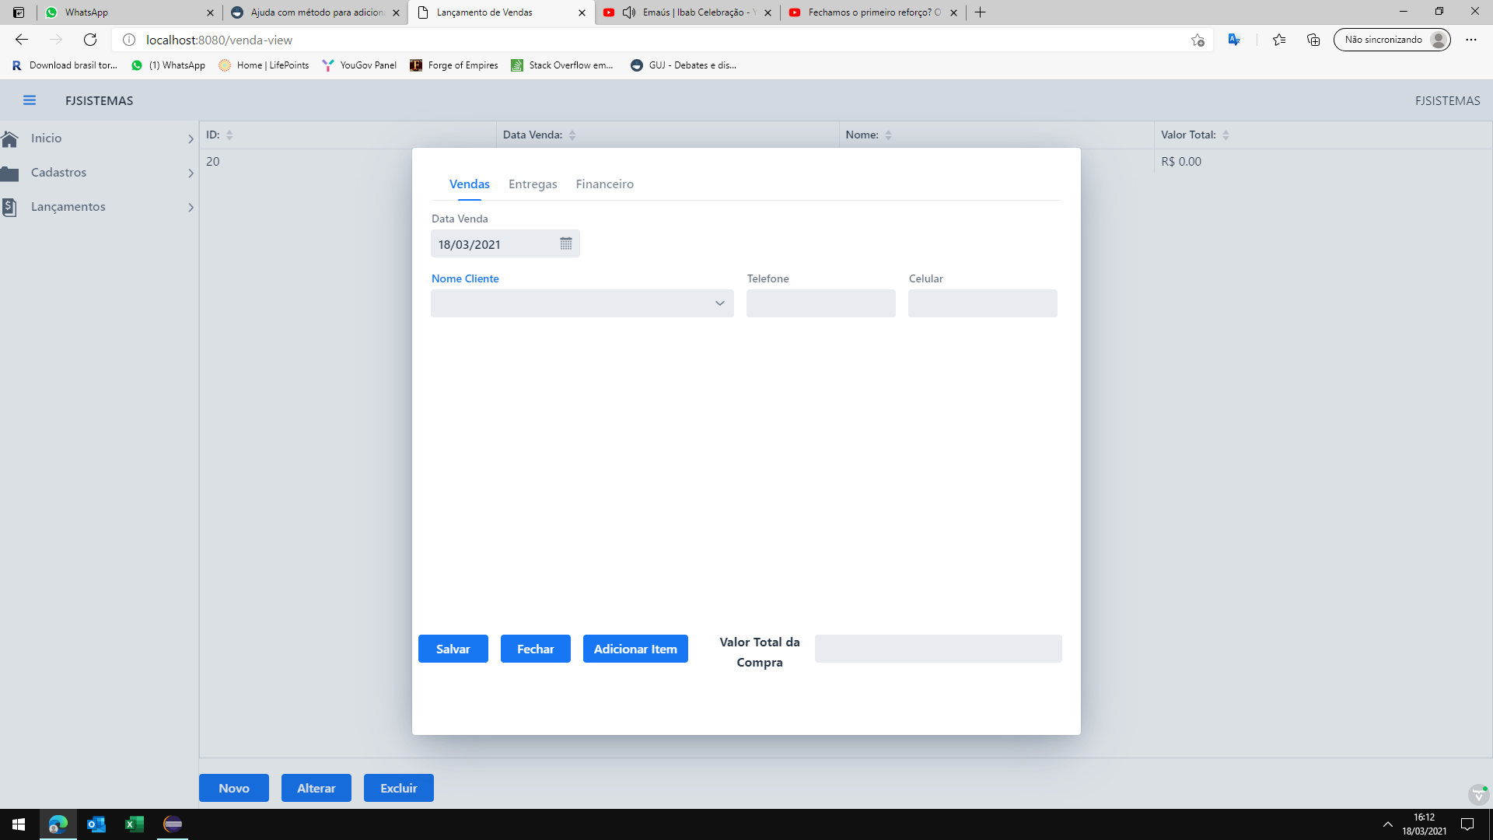Sort the table by the ID column
The height and width of the screenshot is (840, 1493).
coord(229,135)
